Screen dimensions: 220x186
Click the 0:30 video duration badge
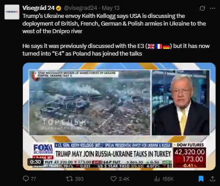pyautogui.click(x=35, y=162)
